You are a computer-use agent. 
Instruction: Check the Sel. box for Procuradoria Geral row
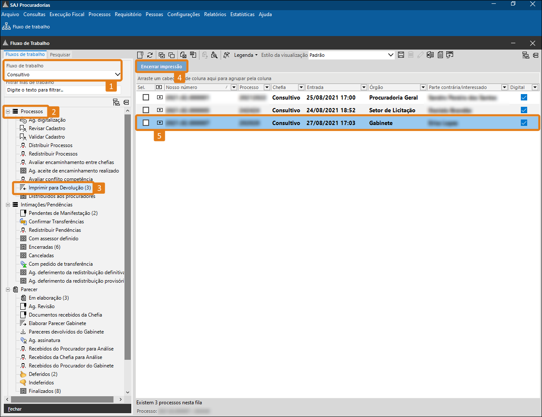[x=146, y=97]
